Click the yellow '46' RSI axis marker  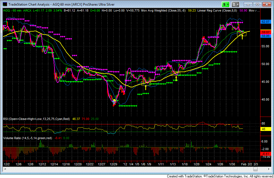point(266,129)
